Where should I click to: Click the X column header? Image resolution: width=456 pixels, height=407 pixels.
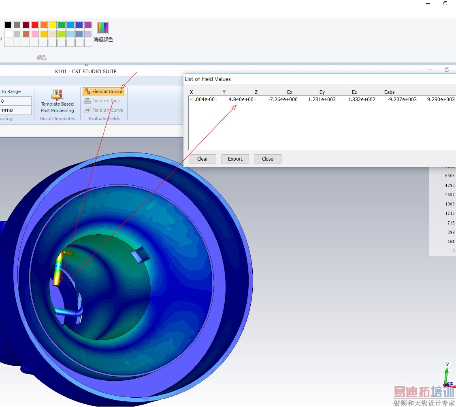point(192,92)
